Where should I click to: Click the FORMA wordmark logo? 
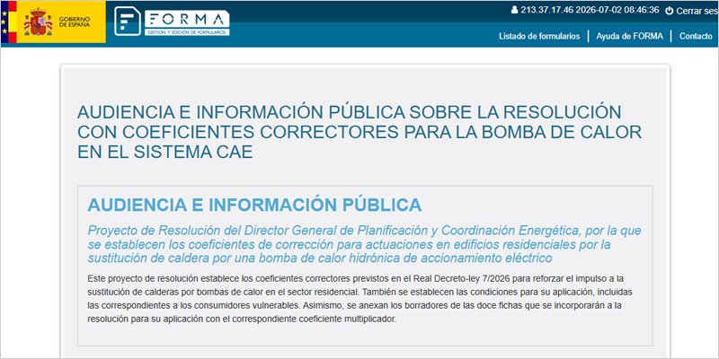pyautogui.click(x=187, y=19)
